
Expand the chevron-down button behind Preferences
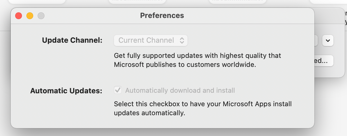tap(328, 40)
